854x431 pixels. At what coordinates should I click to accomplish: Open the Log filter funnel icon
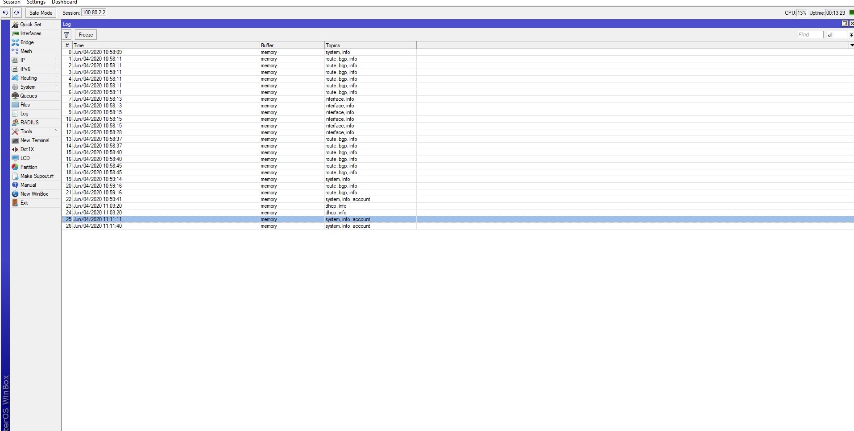click(x=66, y=35)
